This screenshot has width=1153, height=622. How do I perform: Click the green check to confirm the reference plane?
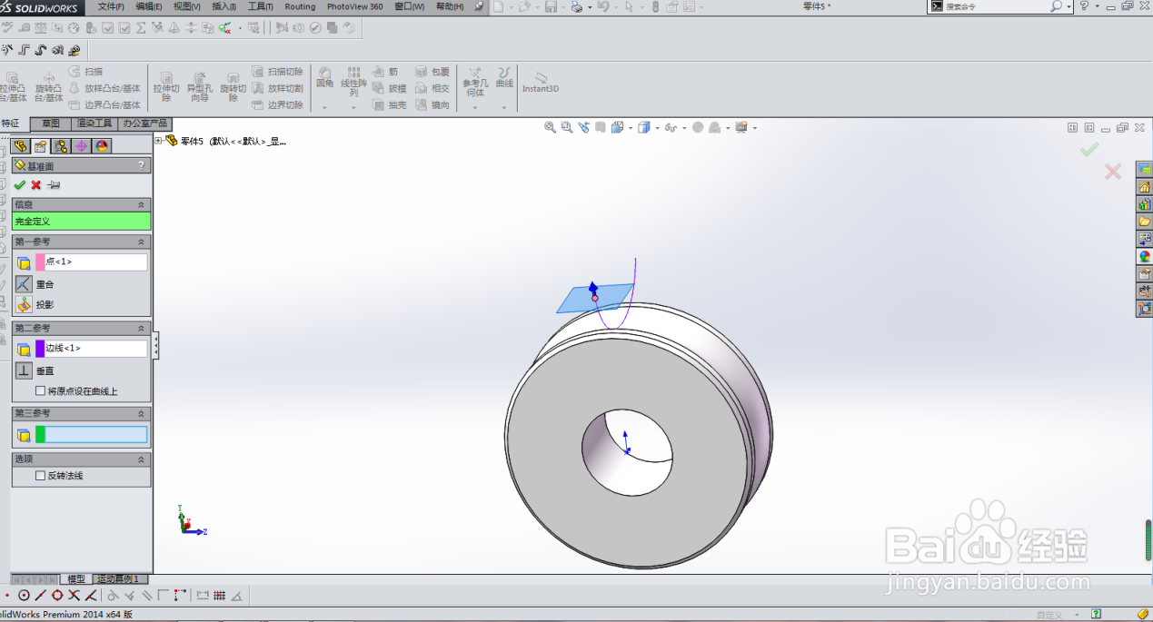pos(20,184)
